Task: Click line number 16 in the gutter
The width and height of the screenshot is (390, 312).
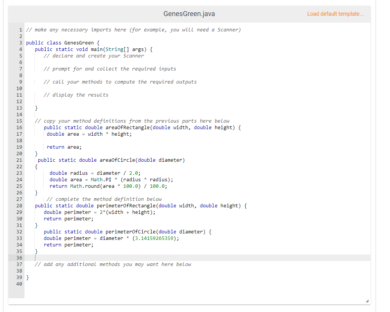Action: coord(19,127)
